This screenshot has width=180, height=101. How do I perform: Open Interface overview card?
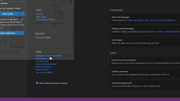(x=145, y=73)
